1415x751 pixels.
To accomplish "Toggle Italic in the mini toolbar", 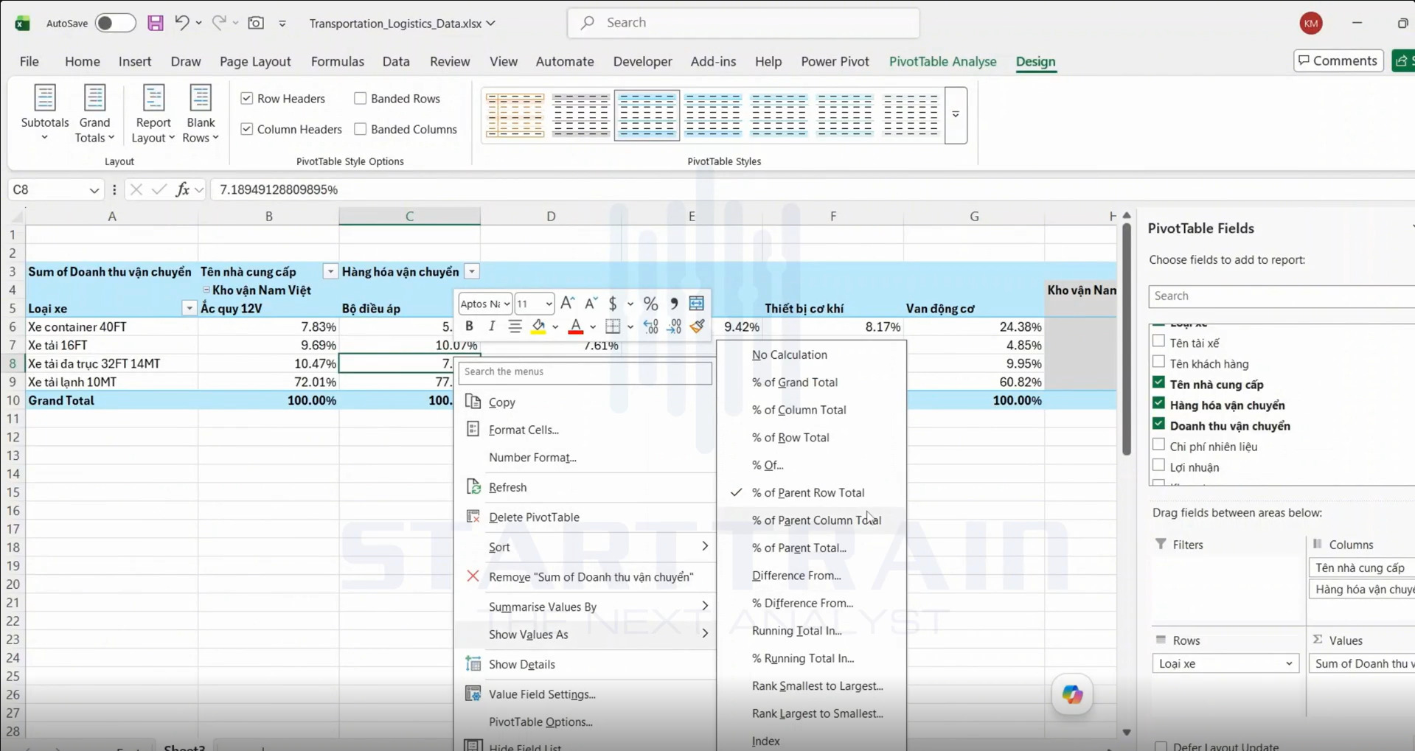I will tap(492, 326).
